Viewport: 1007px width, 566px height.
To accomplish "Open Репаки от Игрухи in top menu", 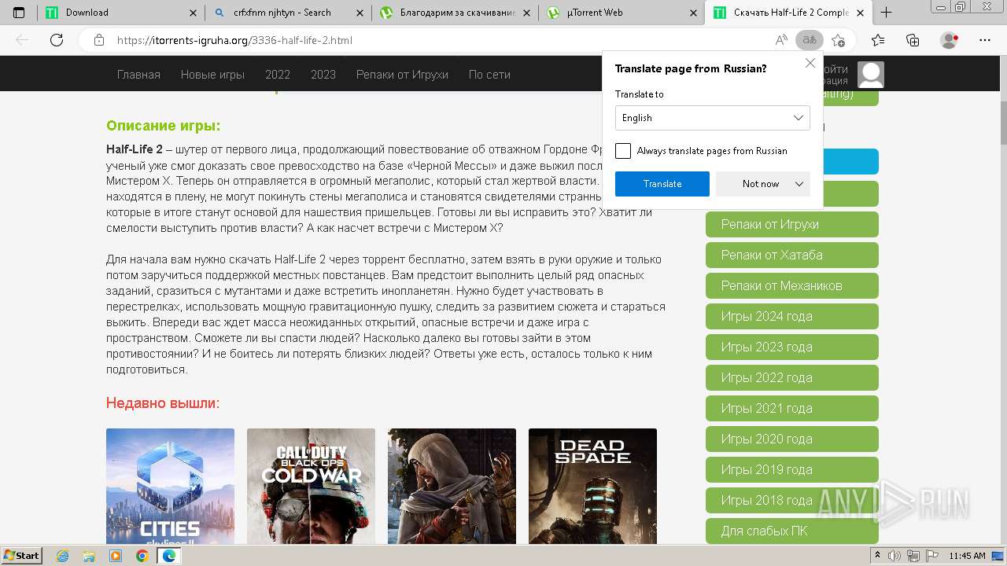I will (x=402, y=75).
